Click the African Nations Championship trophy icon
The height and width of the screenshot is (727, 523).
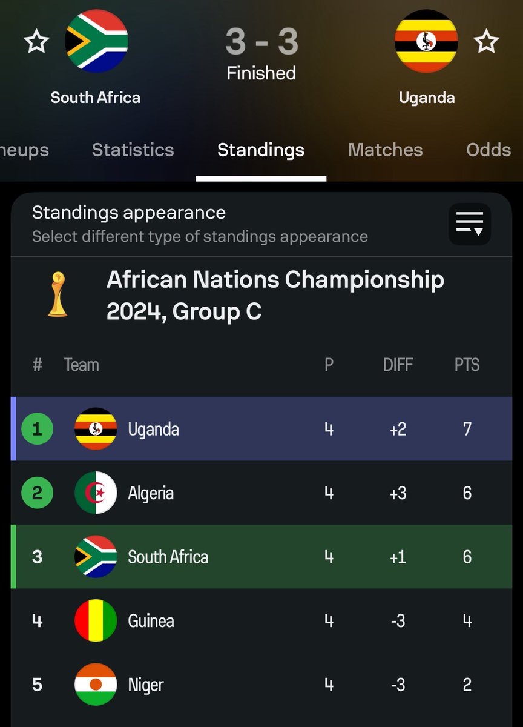click(x=58, y=294)
